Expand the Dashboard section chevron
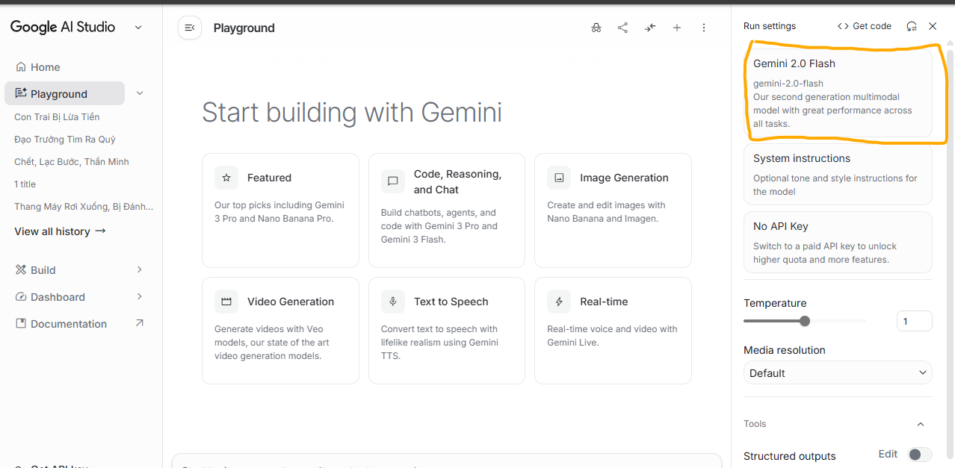 [x=139, y=296]
